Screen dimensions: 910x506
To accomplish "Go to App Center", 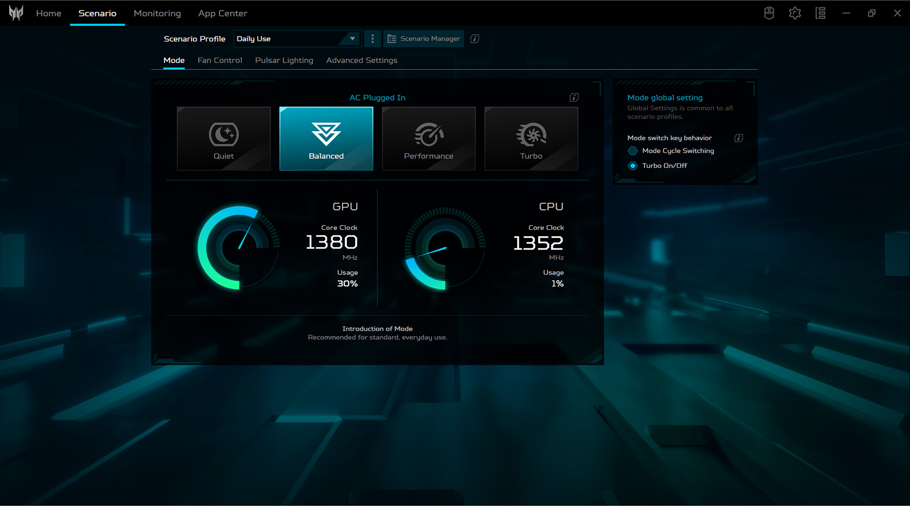I will [222, 13].
